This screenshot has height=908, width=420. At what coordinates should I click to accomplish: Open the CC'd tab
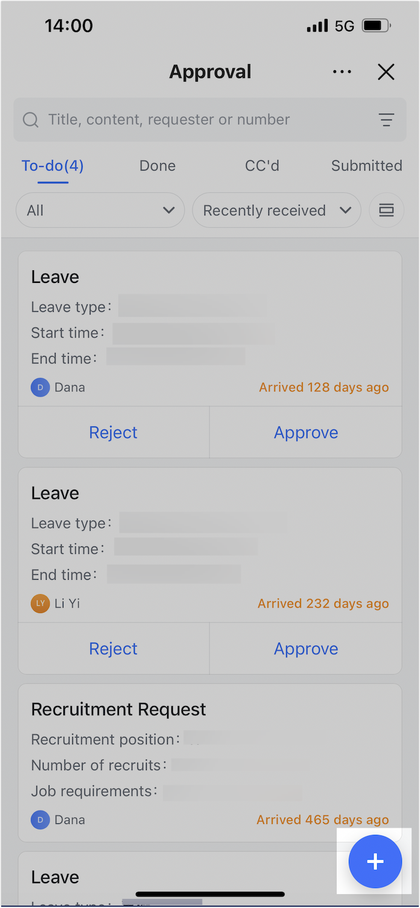(262, 166)
